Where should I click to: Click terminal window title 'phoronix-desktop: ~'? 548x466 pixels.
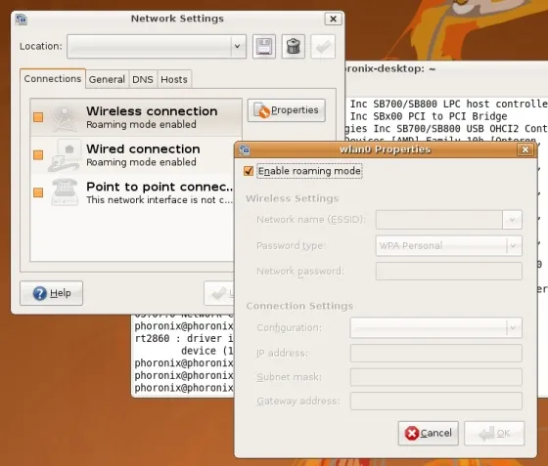[390, 68]
